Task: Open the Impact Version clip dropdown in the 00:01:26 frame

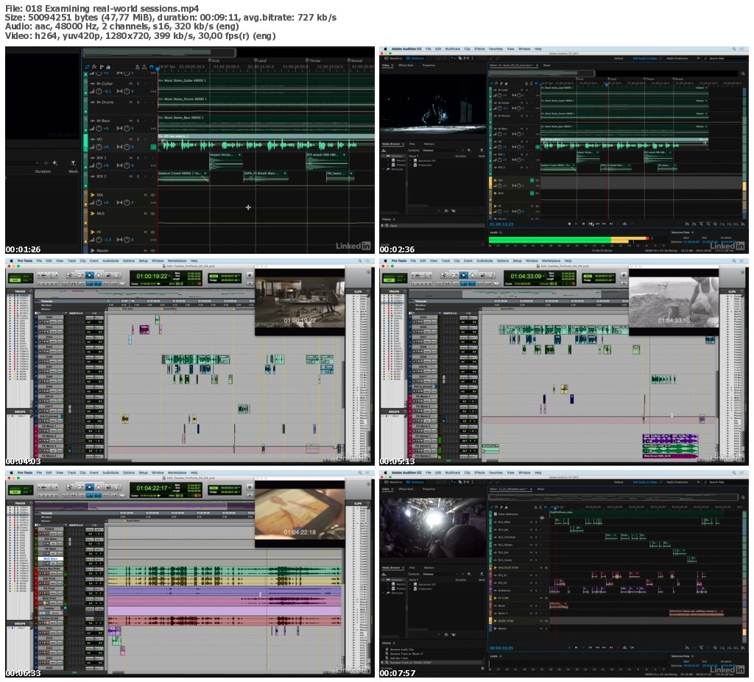Action: [x=239, y=154]
